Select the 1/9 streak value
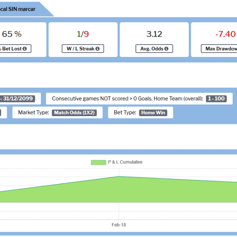237x237 pixels. pyautogui.click(x=83, y=34)
